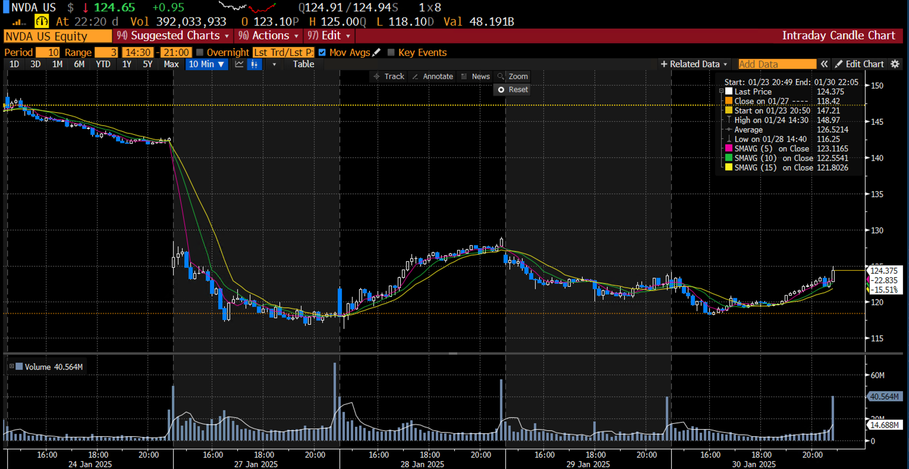Click the NVDA US Equity security field
The height and width of the screenshot is (469, 909).
pyautogui.click(x=58, y=36)
